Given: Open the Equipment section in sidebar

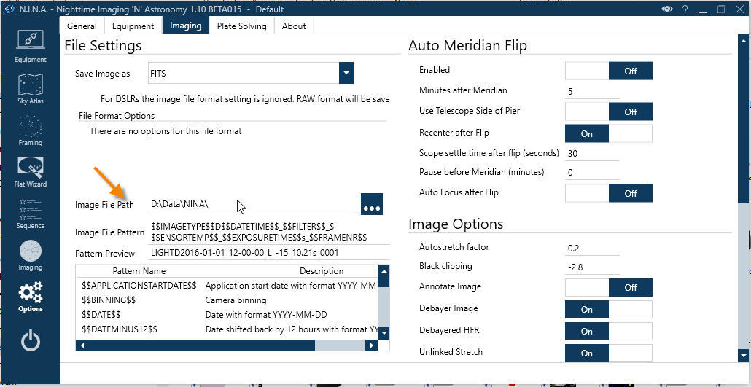Looking at the screenshot, I should pyautogui.click(x=30, y=46).
